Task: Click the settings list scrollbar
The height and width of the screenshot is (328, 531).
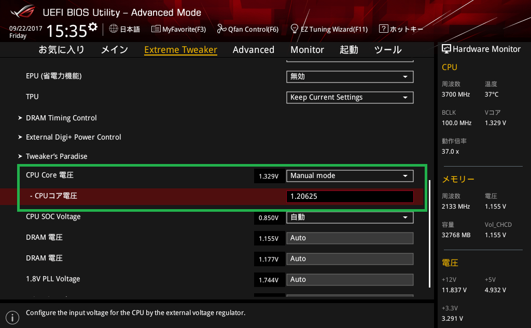Action: [429, 234]
